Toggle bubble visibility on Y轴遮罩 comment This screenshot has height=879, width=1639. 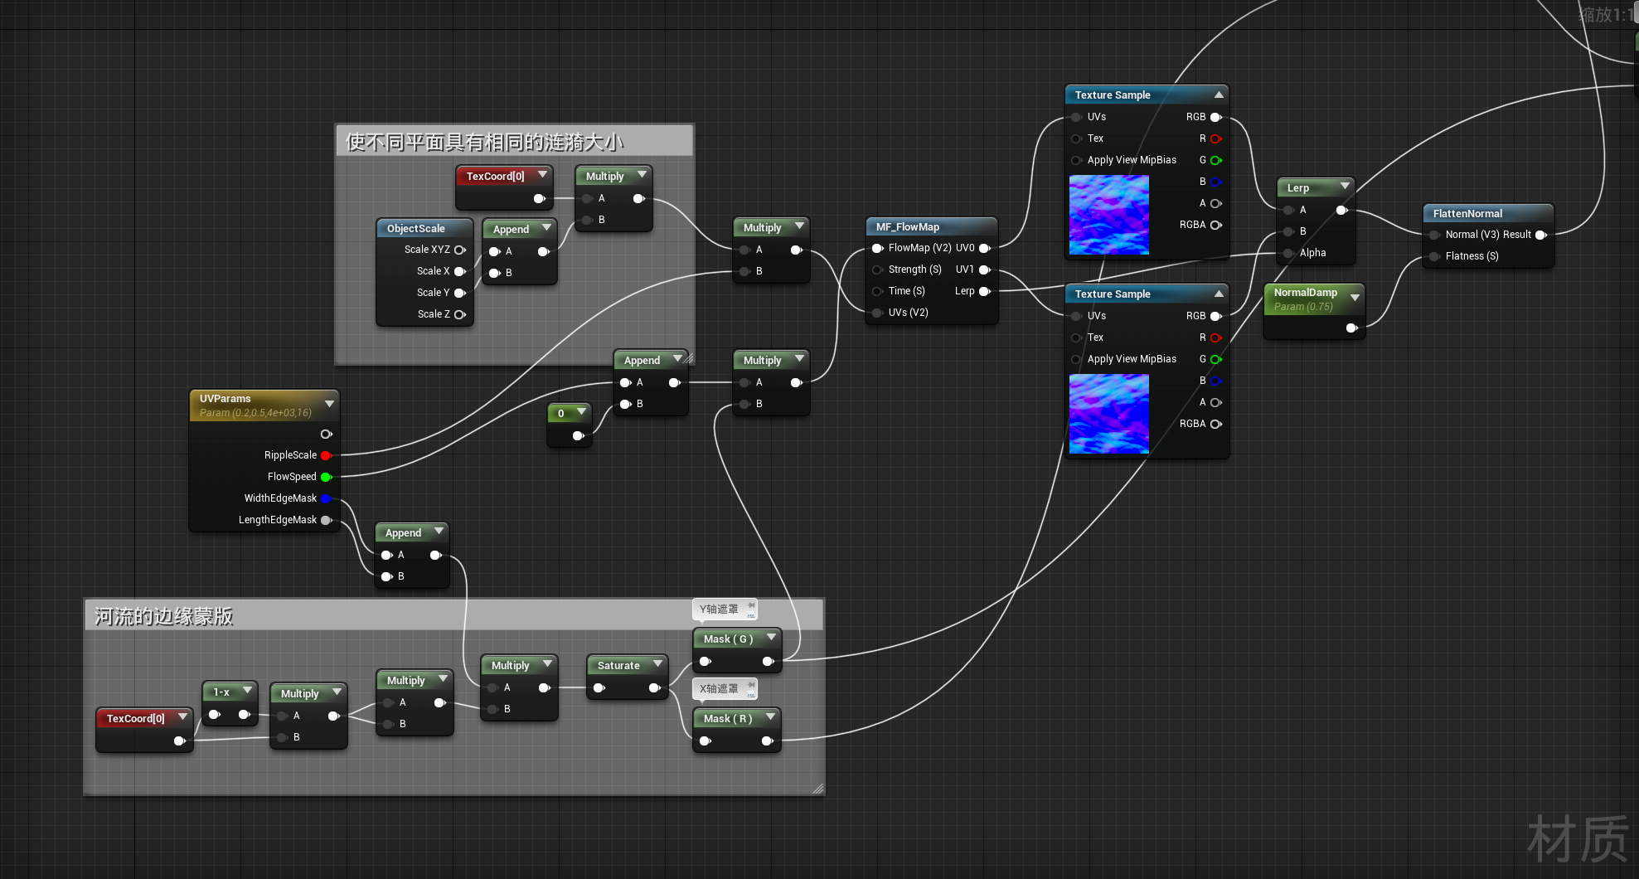coord(751,615)
